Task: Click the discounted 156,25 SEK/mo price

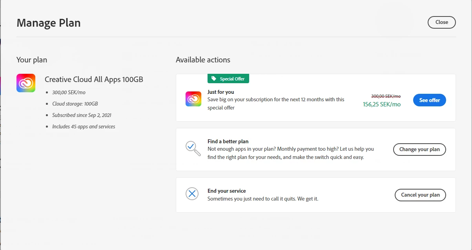Action: (382, 104)
